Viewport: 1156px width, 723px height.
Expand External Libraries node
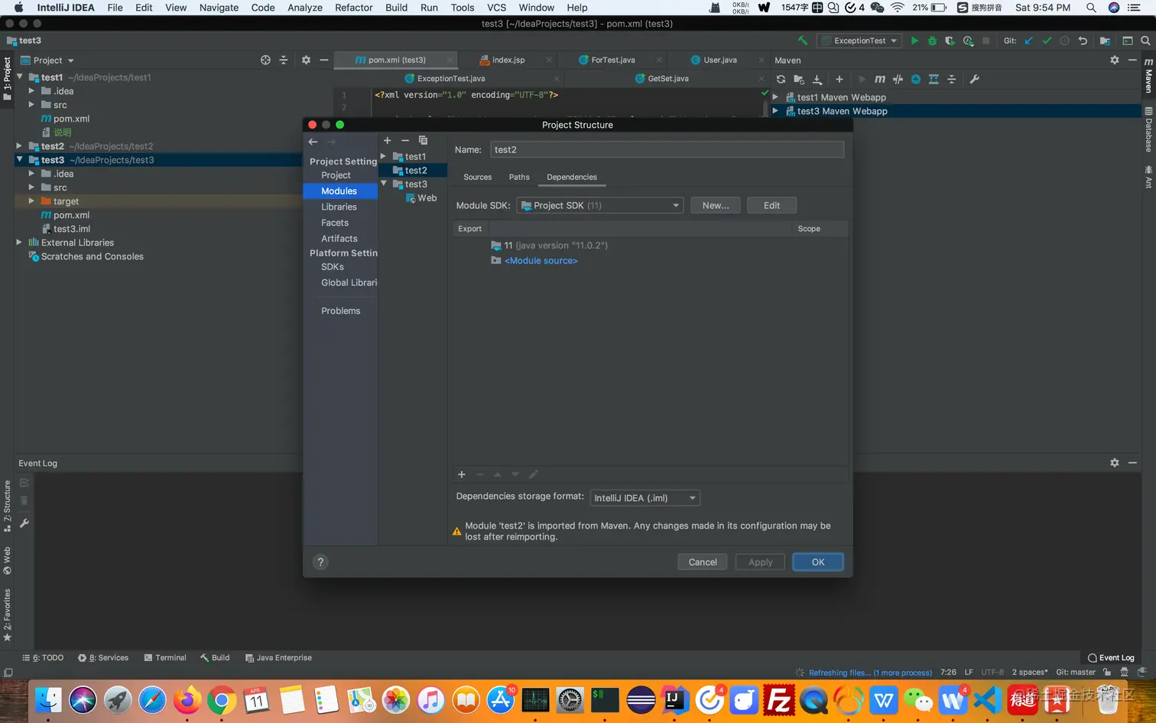19,243
